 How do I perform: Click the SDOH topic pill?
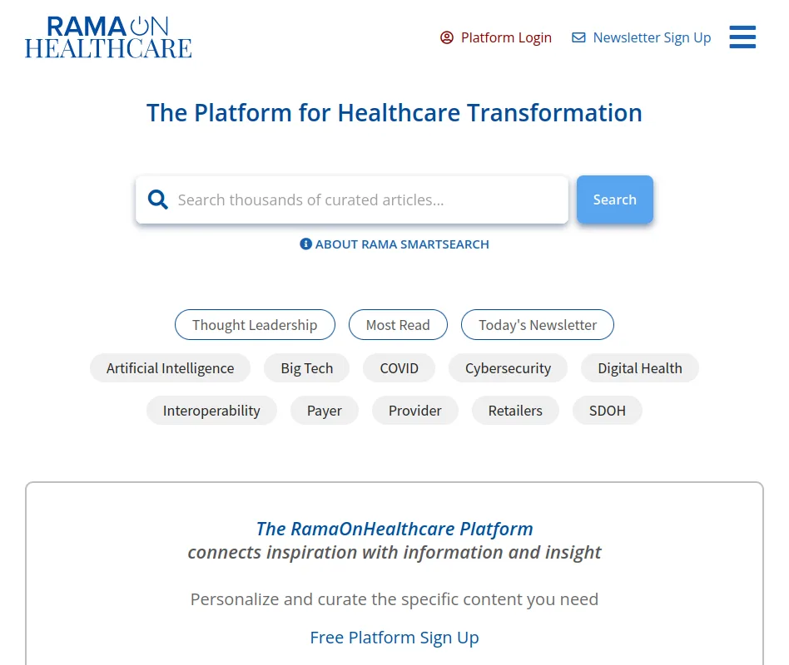607,410
